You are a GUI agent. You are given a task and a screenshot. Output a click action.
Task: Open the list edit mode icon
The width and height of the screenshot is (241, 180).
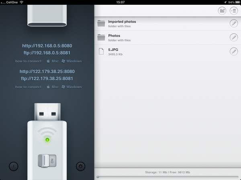point(234,11)
